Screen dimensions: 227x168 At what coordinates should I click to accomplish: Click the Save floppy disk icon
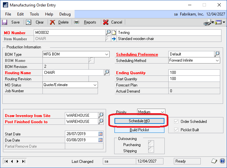click(5, 22)
